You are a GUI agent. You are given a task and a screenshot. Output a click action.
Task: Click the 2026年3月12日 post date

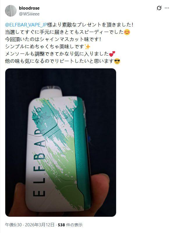pyautogui.click(x=40, y=225)
